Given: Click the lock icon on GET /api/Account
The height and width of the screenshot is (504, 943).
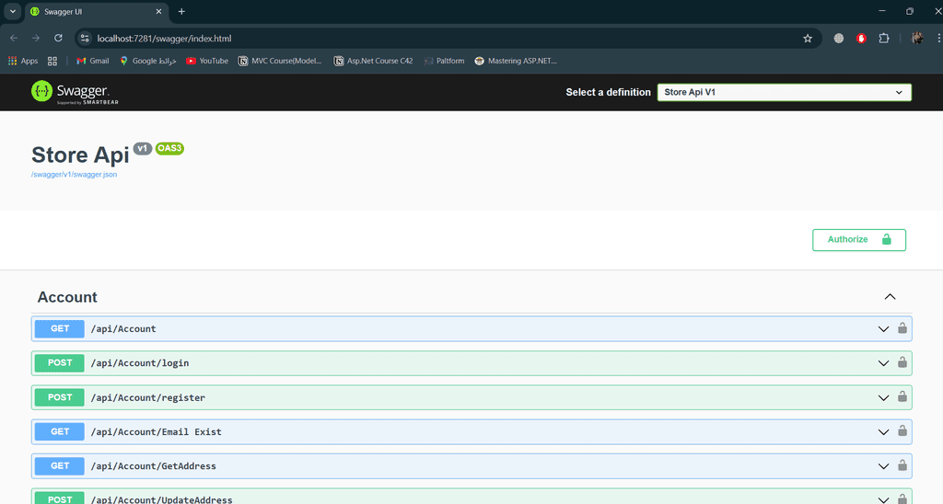Looking at the screenshot, I should [x=902, y=328].
